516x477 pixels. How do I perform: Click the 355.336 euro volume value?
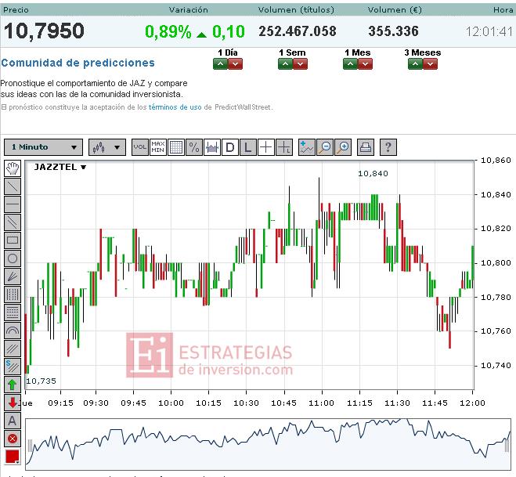tap(393, 31)
